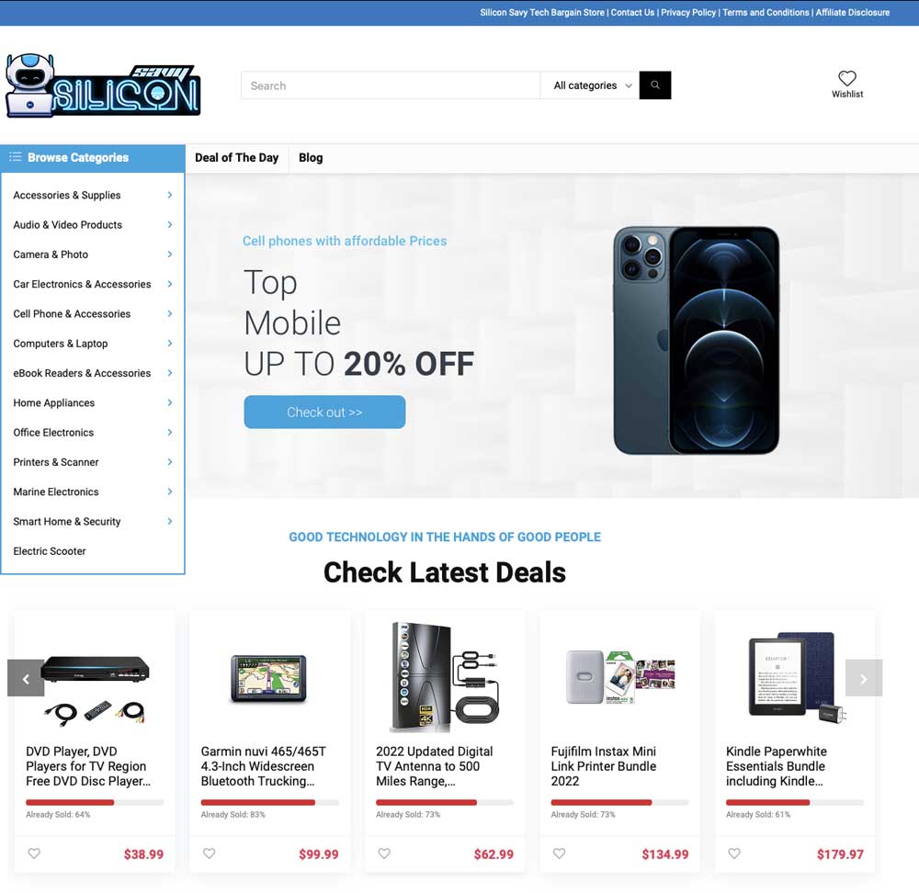Click the Silicon Savy robot logo

tap(103, 86)
